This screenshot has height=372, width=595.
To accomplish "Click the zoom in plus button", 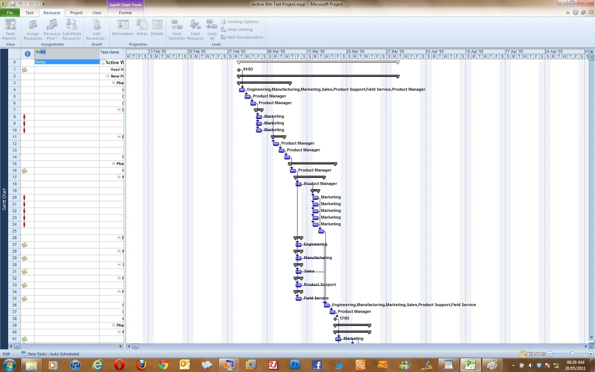I will pyautogui.click(x=591, y=354).
